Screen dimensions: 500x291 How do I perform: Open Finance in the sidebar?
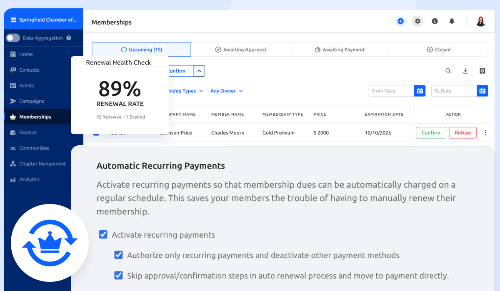(28, 132)
